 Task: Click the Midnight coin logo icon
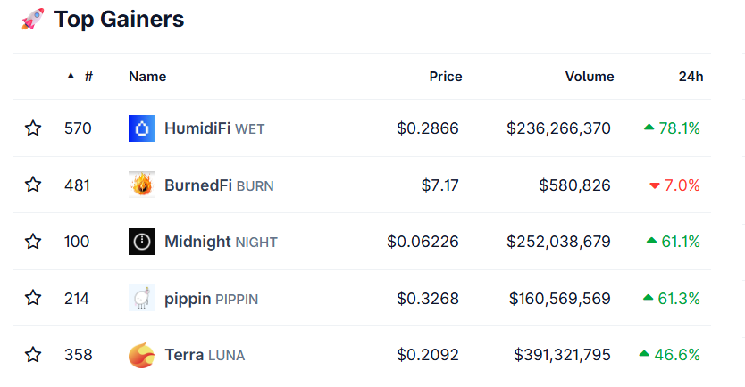[142, 242]
